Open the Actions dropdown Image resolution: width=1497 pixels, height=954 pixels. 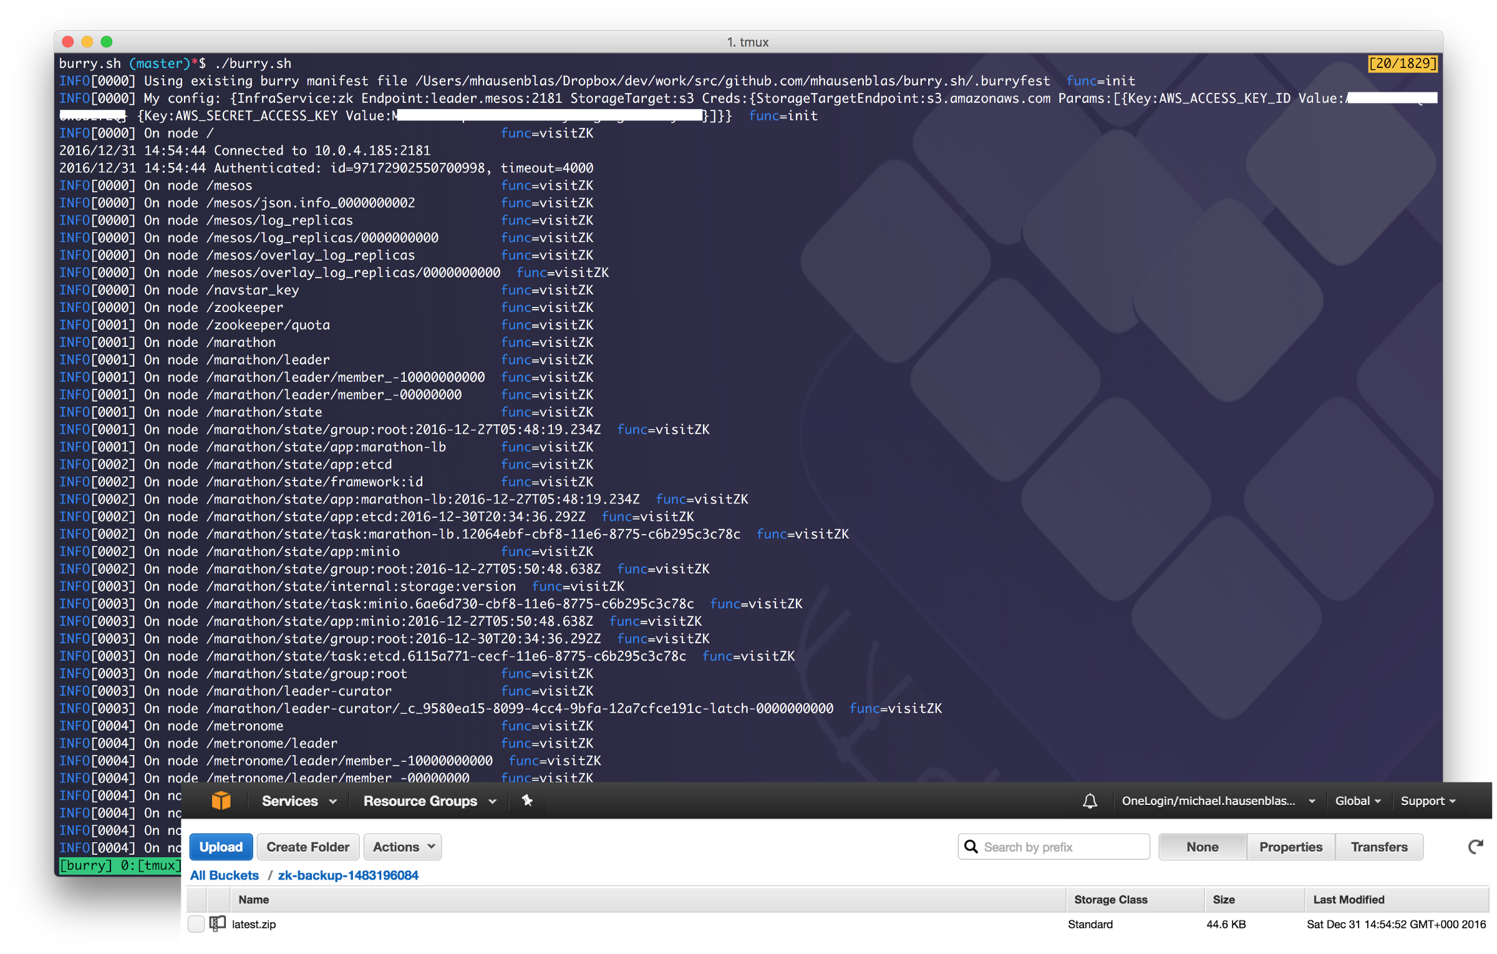[403, 847]
